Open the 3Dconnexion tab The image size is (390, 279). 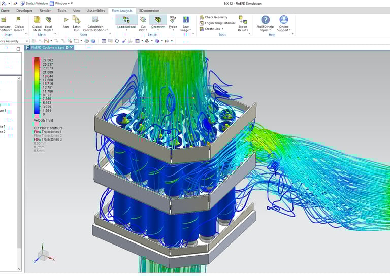pyautogui.click(x=149, y=11)
